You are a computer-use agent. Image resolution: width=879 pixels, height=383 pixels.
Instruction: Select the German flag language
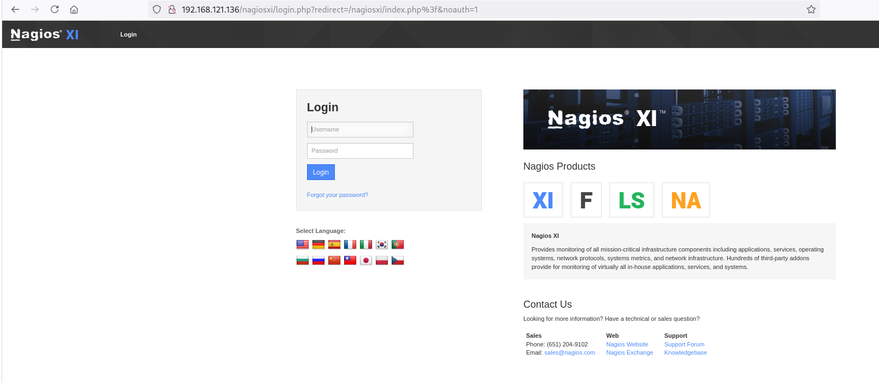[x=318, y=244]
